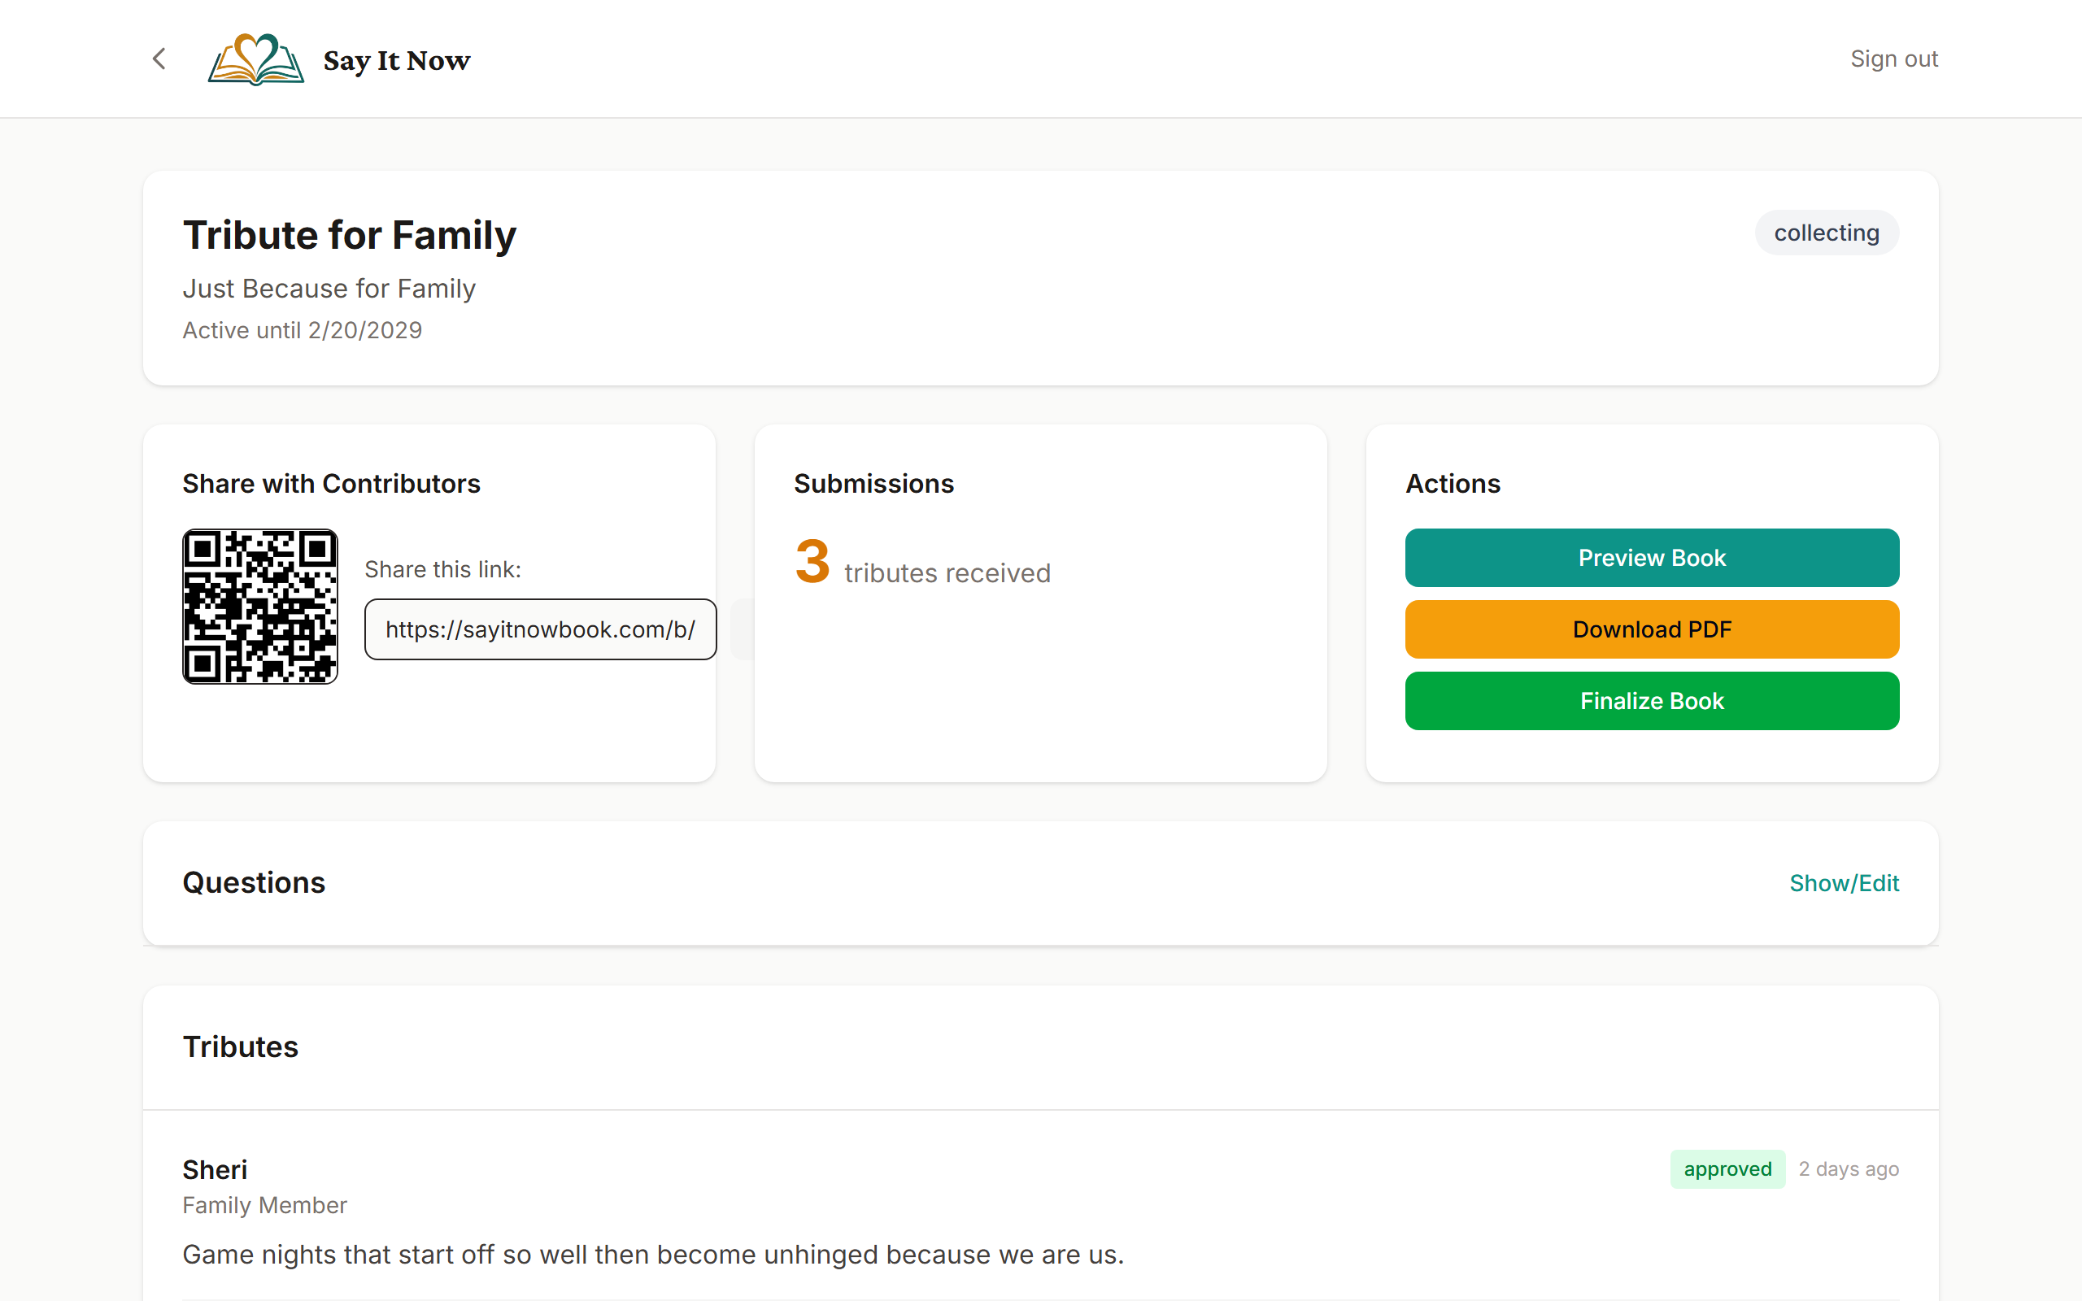
Task: Click the Tributes section heading
Action: (x=240, y=1046)
